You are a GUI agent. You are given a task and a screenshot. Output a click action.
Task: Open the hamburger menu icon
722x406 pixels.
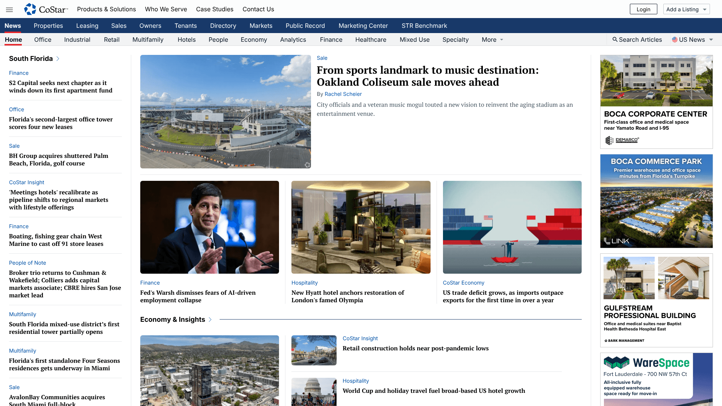point(9,9)
